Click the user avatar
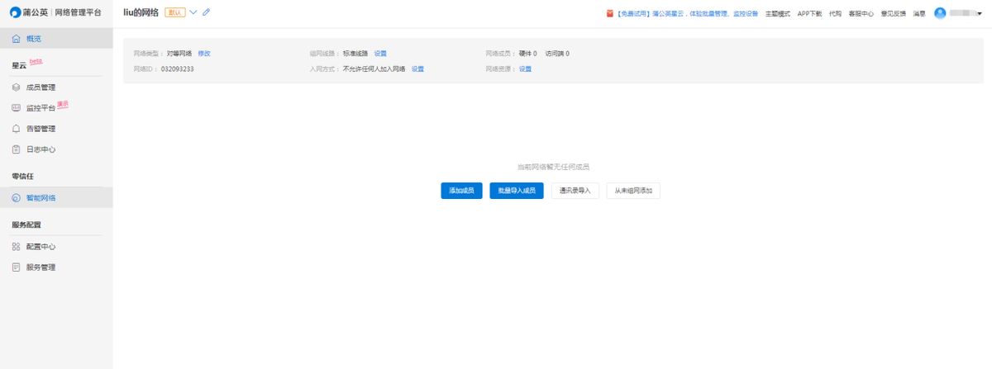This screenshot has width=992, height=369. coord(940,13)
